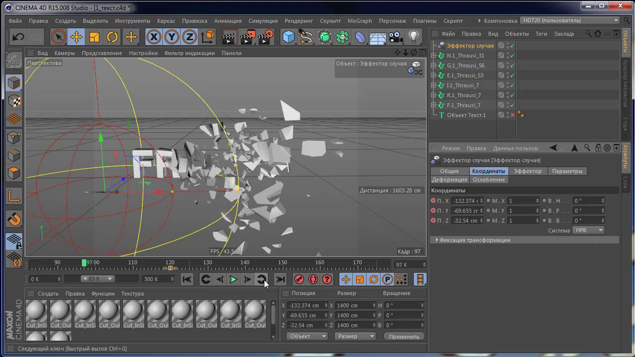Toggle X axis lock
Screen dimensions: 635x357
pyautogui.click(x=154, y=37)
